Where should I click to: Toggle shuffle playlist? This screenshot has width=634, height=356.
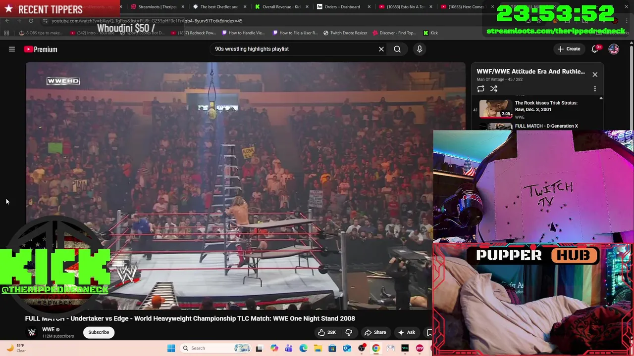coord(494,89)
